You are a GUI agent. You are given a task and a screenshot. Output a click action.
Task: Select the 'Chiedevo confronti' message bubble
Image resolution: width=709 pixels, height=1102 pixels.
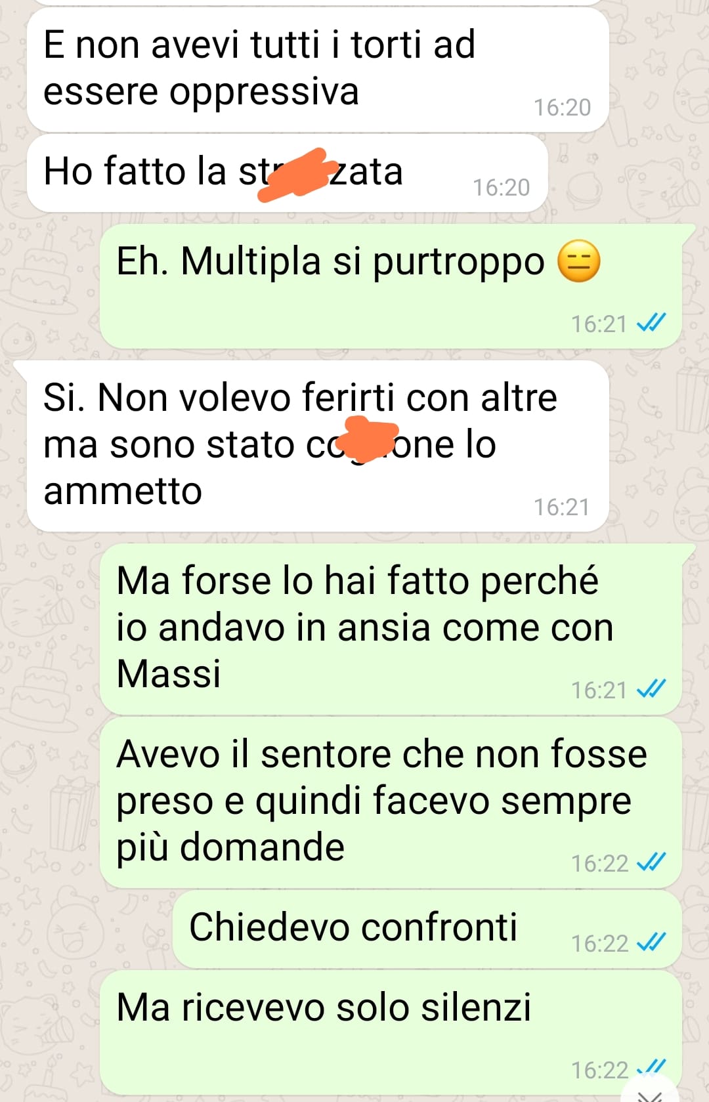[x=427, y=929]
